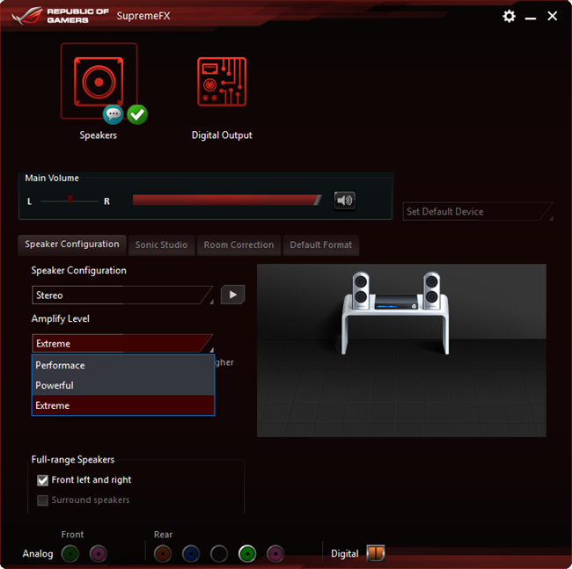Play the speaker configuration test sound
The height and width of the screenshot is (569, 572).
(x=232, y=295)
